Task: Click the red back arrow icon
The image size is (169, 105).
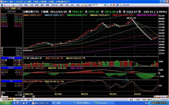Action: tap(5, 5)
